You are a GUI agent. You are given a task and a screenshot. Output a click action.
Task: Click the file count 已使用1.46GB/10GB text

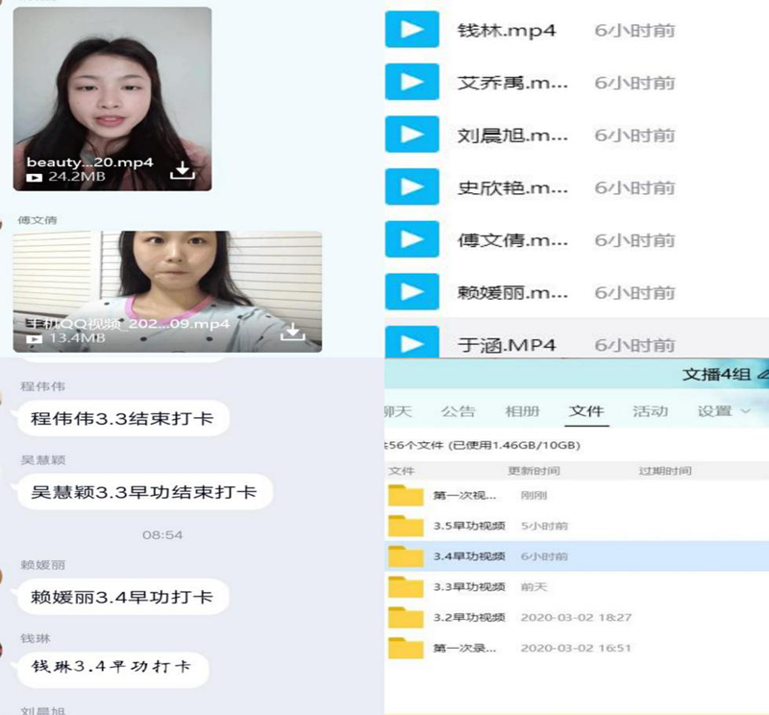coord(515,445)
